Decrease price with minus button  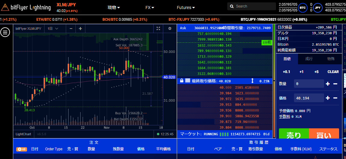335,98
